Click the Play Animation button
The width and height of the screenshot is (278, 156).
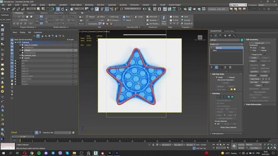[x=221, y=145]
